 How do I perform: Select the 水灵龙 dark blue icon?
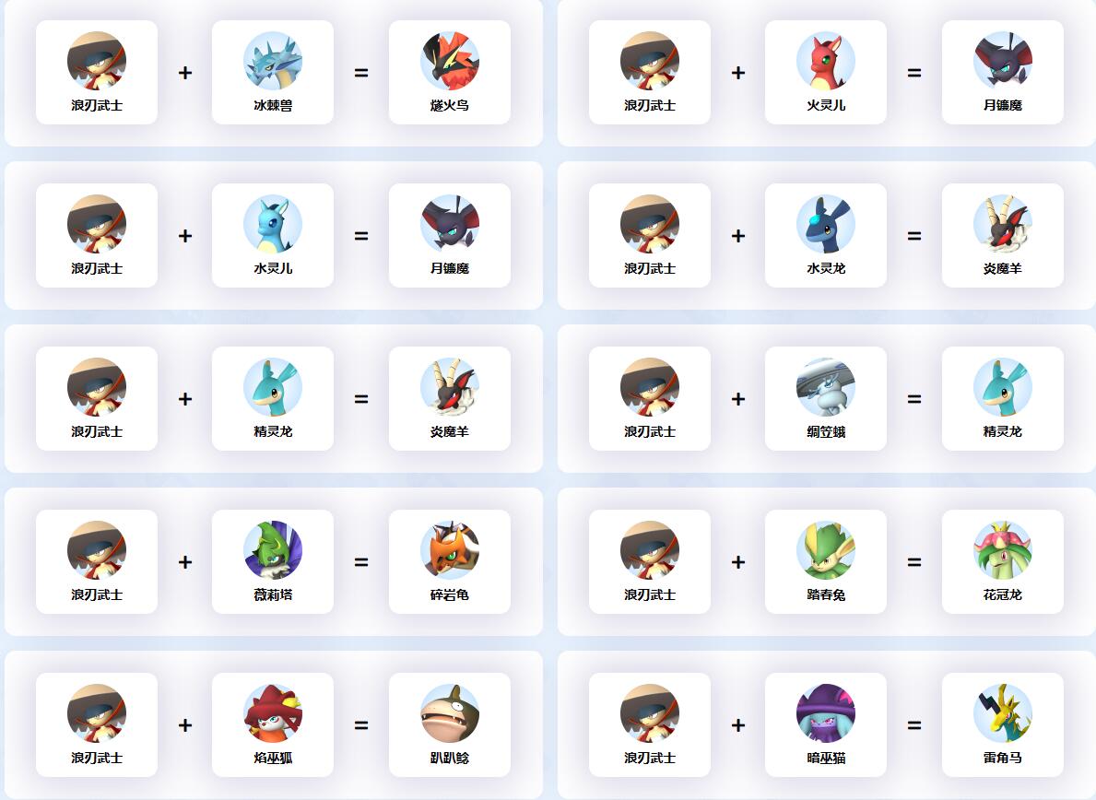(x=826, y=224)
